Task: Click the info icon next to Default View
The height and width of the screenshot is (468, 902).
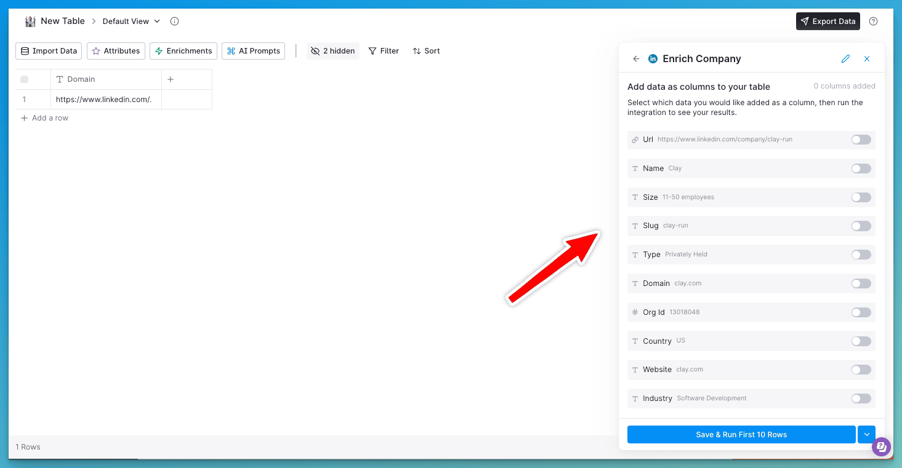Action: pos(174,22)
